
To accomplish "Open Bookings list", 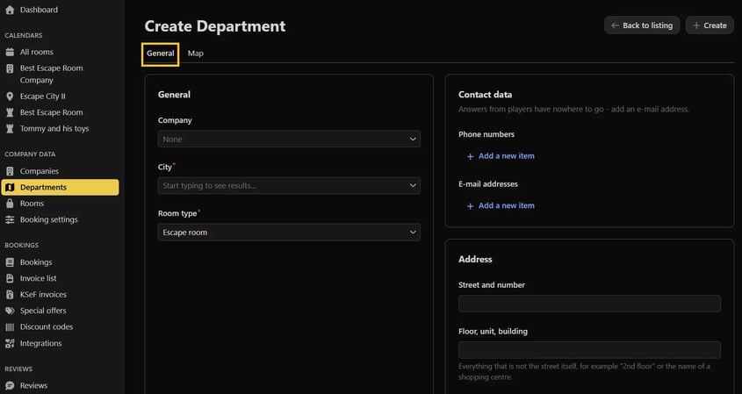I will [x=36, y=262].
